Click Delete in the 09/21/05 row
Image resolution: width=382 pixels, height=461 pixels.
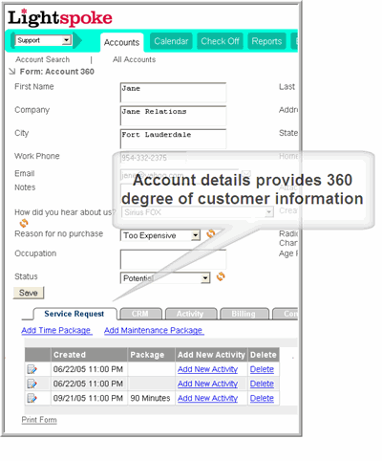(262, 398)
